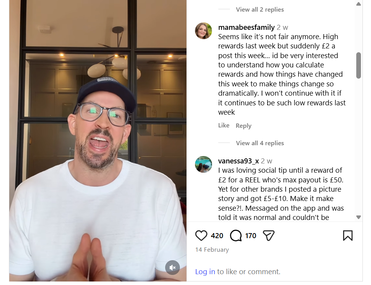371x285 pixels.
Task: Open mamabeesfamily profile picture
Action: [x=203, y=31]
